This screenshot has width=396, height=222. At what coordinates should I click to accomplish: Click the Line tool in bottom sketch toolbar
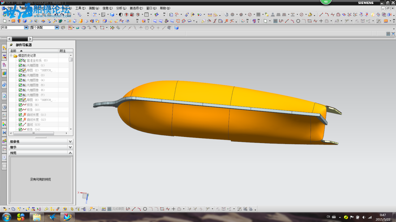pyautogui.click(x=134, y=209)
